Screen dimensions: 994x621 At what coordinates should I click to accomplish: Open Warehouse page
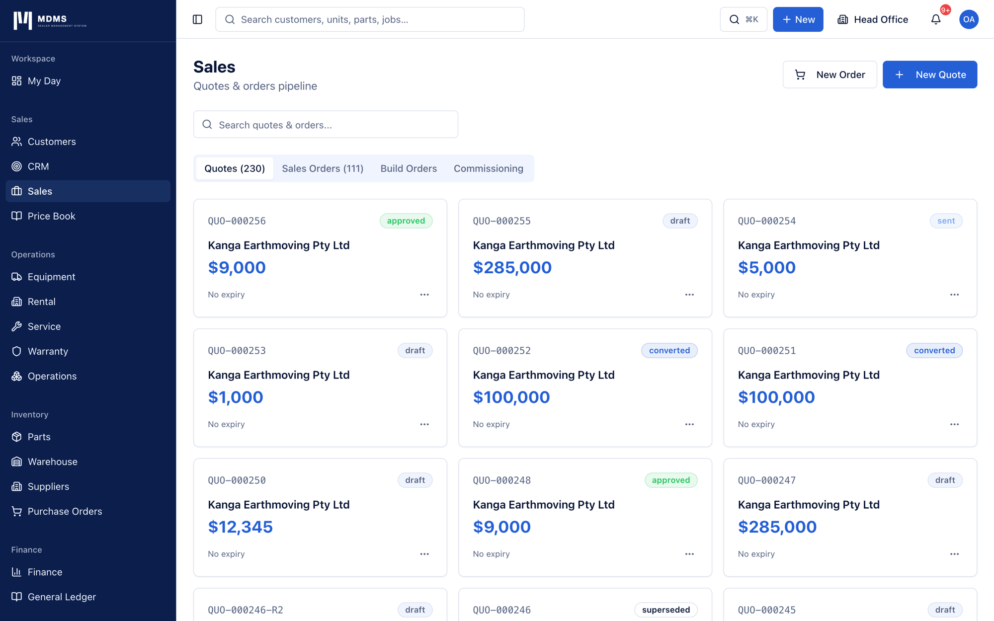[x=88, y=462]
